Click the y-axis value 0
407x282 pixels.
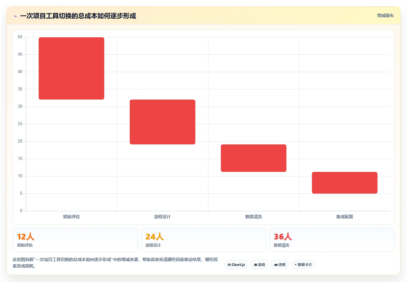pyautogui.click(x=21, y=211)
